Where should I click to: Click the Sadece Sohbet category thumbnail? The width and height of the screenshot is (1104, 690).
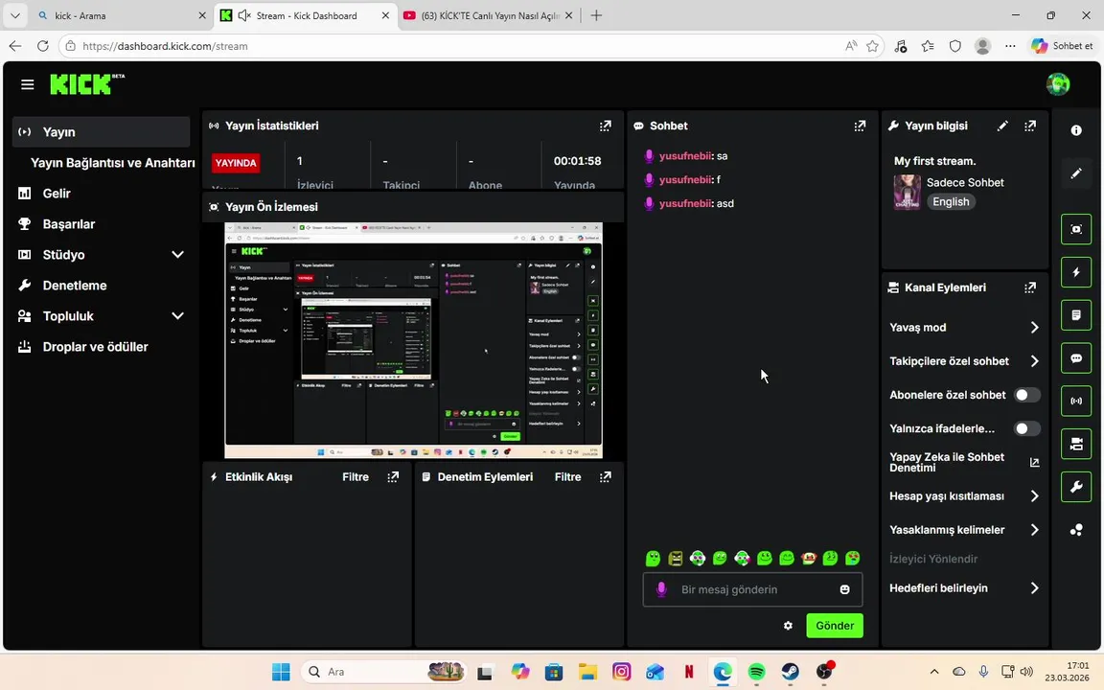tap(907, 193)
